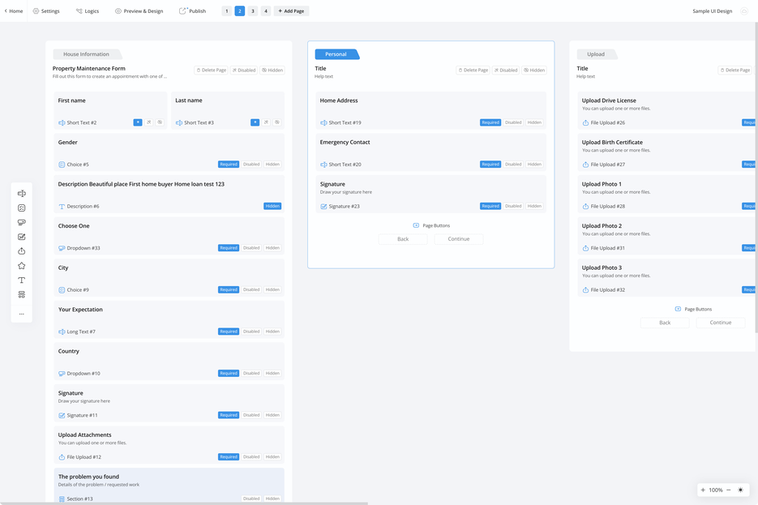This screenshot has height=505, width=758.
Task: Select the Choice field tool in sidebar
Action: pyautogui.click(x=22, y=208)
